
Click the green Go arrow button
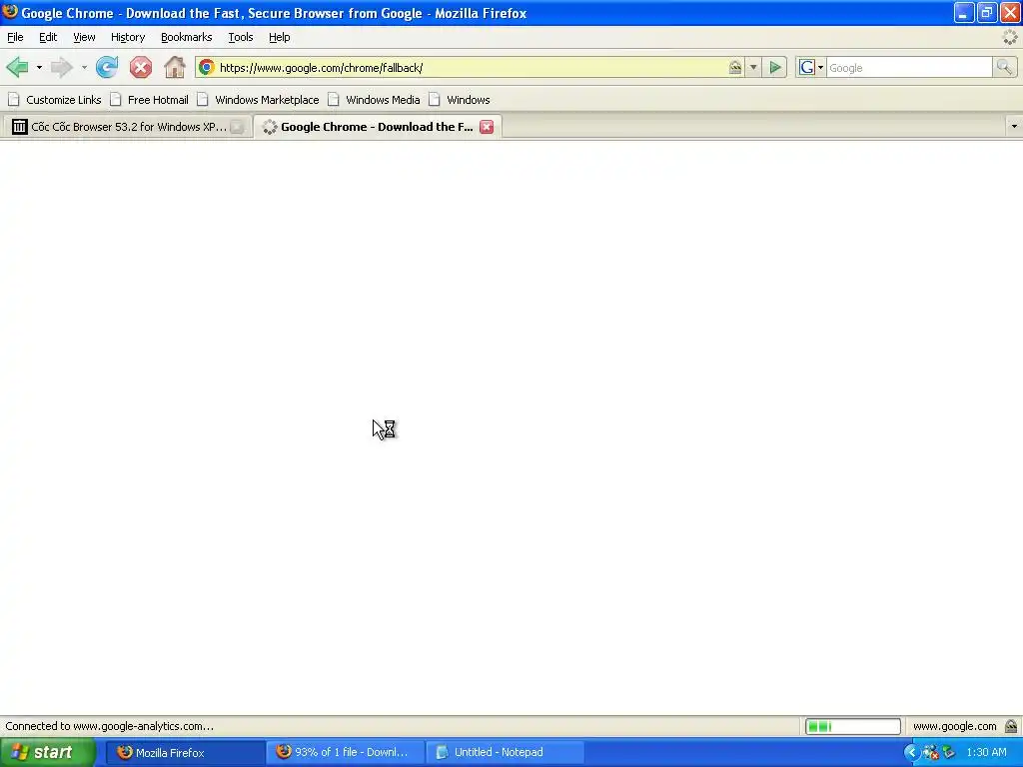click(775, 67)
